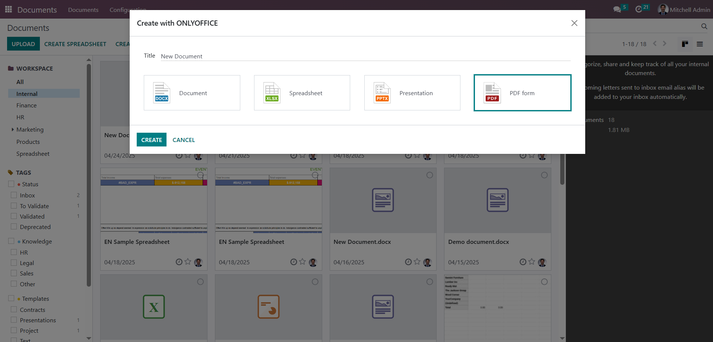The height and width of the screenshot is (342, 713).
Task: Go to next page arrow
Action: [x=665, y=43]
